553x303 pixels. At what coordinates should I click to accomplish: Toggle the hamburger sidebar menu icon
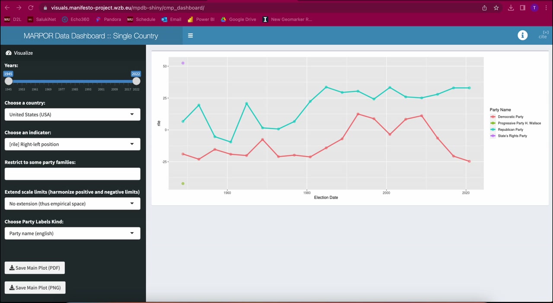(x=190, y=36)
